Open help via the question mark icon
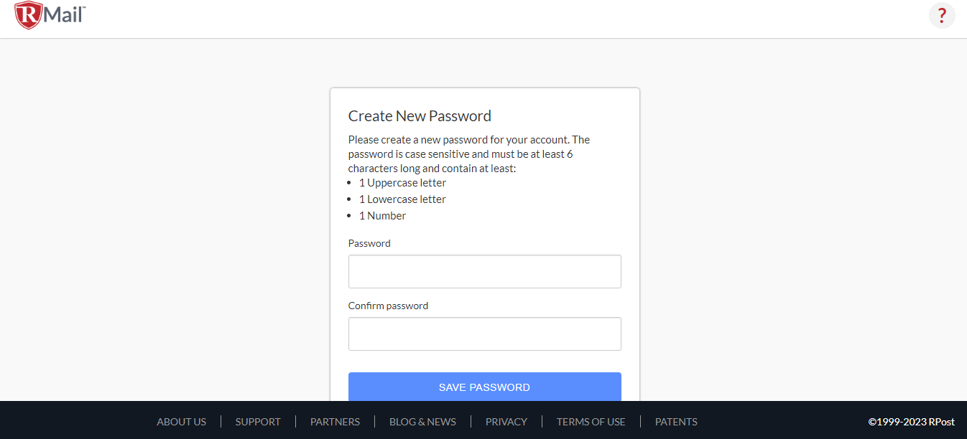967x439 pixels. (942, 15)
